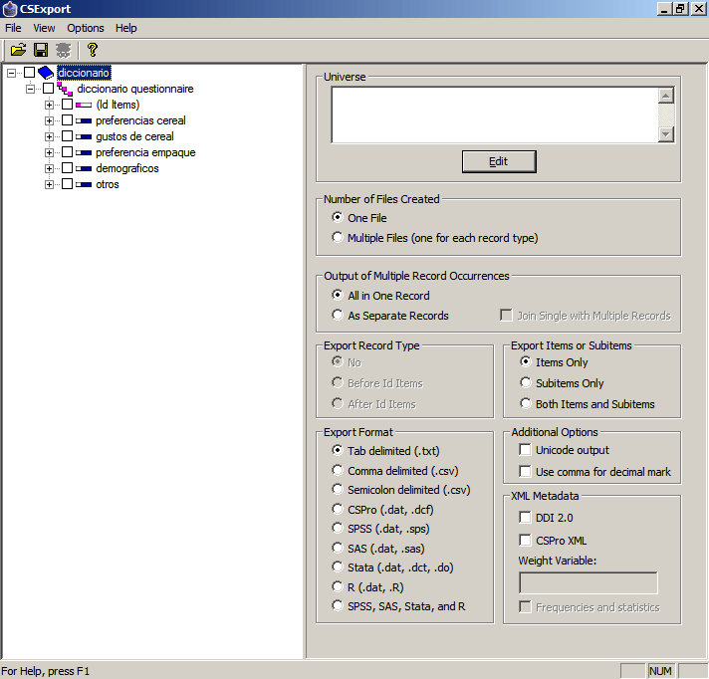
Task: Collapse the diccionario root node
Action: (x=11, y=73)
